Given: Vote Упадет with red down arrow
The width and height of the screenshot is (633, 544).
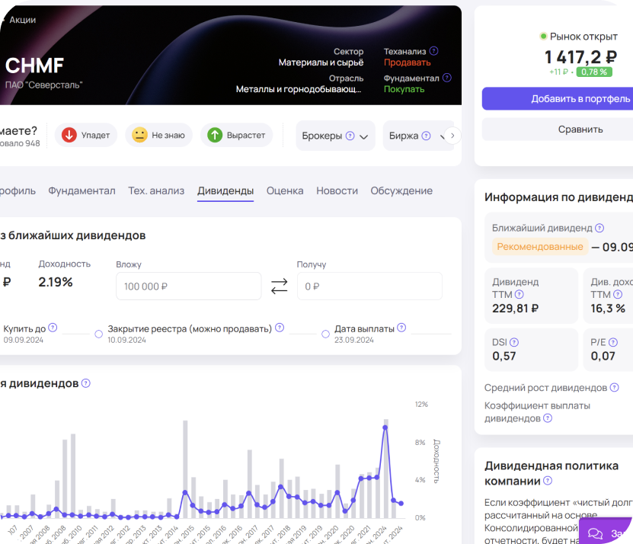Looking at the screenshot, I should [x=85, y=135].
